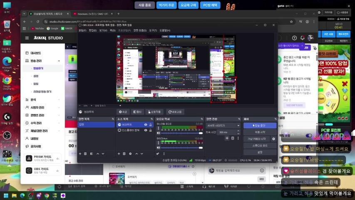The width and height of the screenshot is (355, 200).
Task: Mute the 데스크탑 오디오 speaker icon
Action: click(159, 133)
